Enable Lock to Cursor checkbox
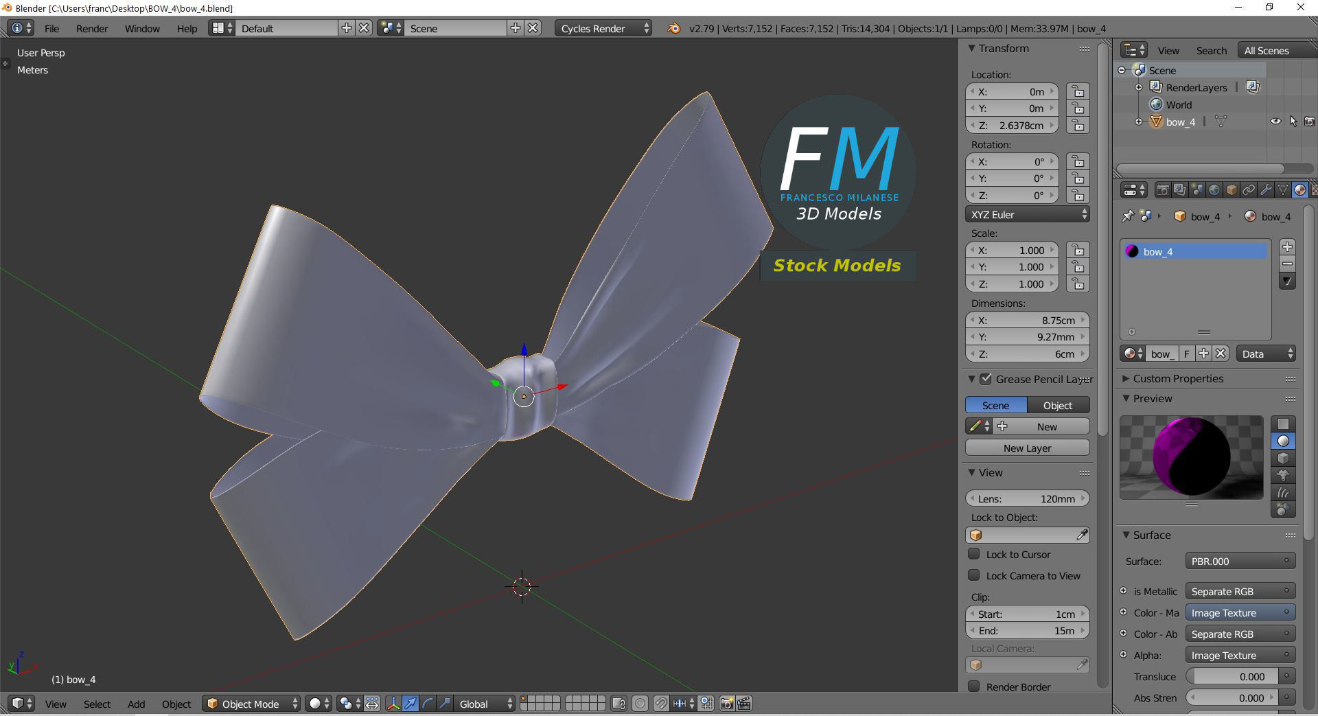This screenshot has height=716, width=1318. (x=974, y=554)
